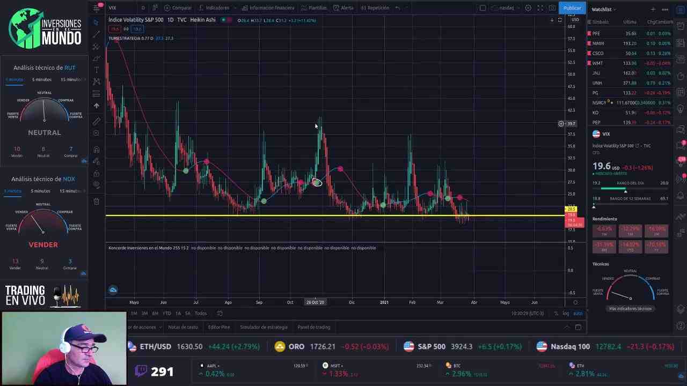This screenshot has width=687, height=386.
Task: Select the text annotation tool
Action: tap(96, 70)
